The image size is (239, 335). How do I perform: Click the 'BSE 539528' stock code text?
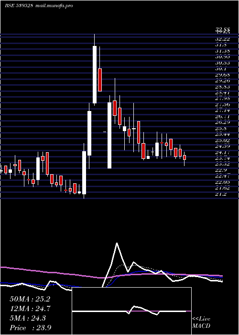point(19,6)
